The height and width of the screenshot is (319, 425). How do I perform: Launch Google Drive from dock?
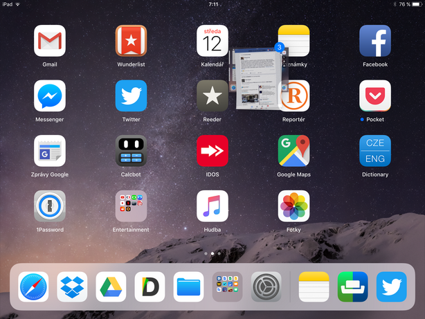click(111, 286)
